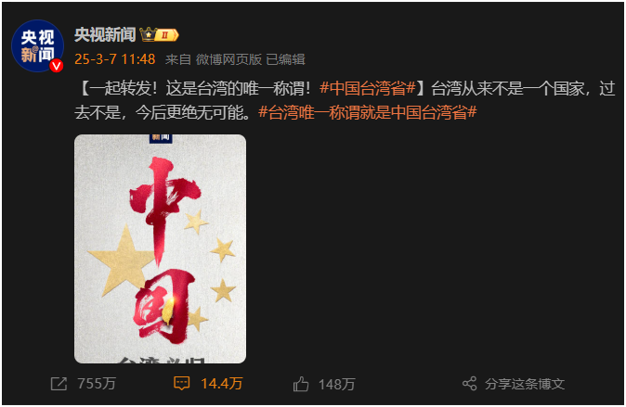View edit history via 已编辑
Screen dimensions: 626x407
pos(285,59)
